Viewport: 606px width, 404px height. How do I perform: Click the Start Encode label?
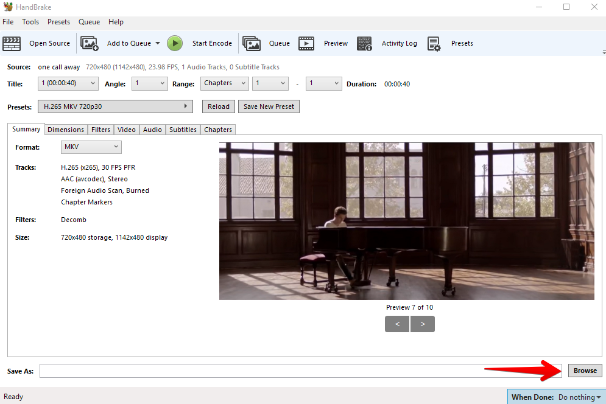pyautogui.click(x=212, y=43)
